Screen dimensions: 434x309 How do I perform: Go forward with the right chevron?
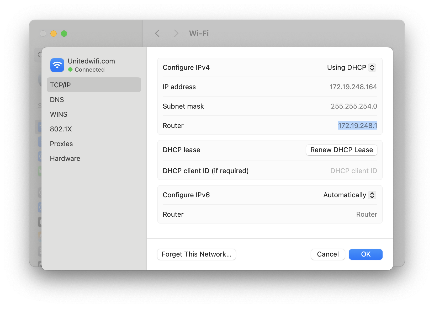(176, 33)
